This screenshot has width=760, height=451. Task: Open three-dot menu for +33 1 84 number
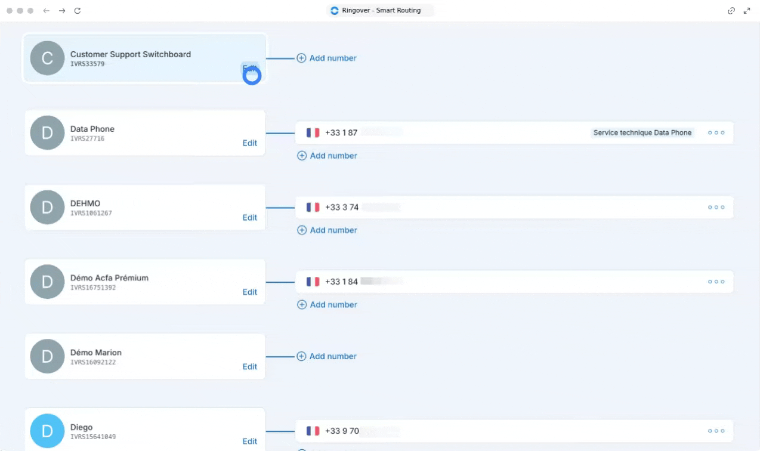[716, 282]
